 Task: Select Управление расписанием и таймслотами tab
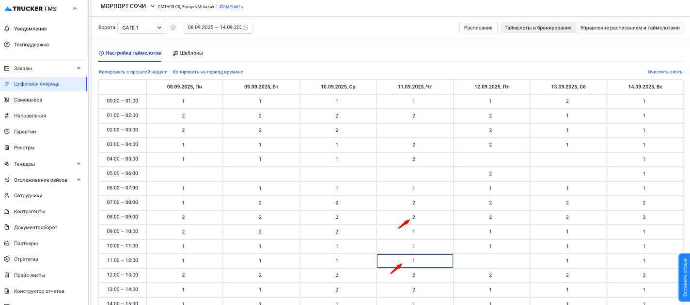coord(630,28)
